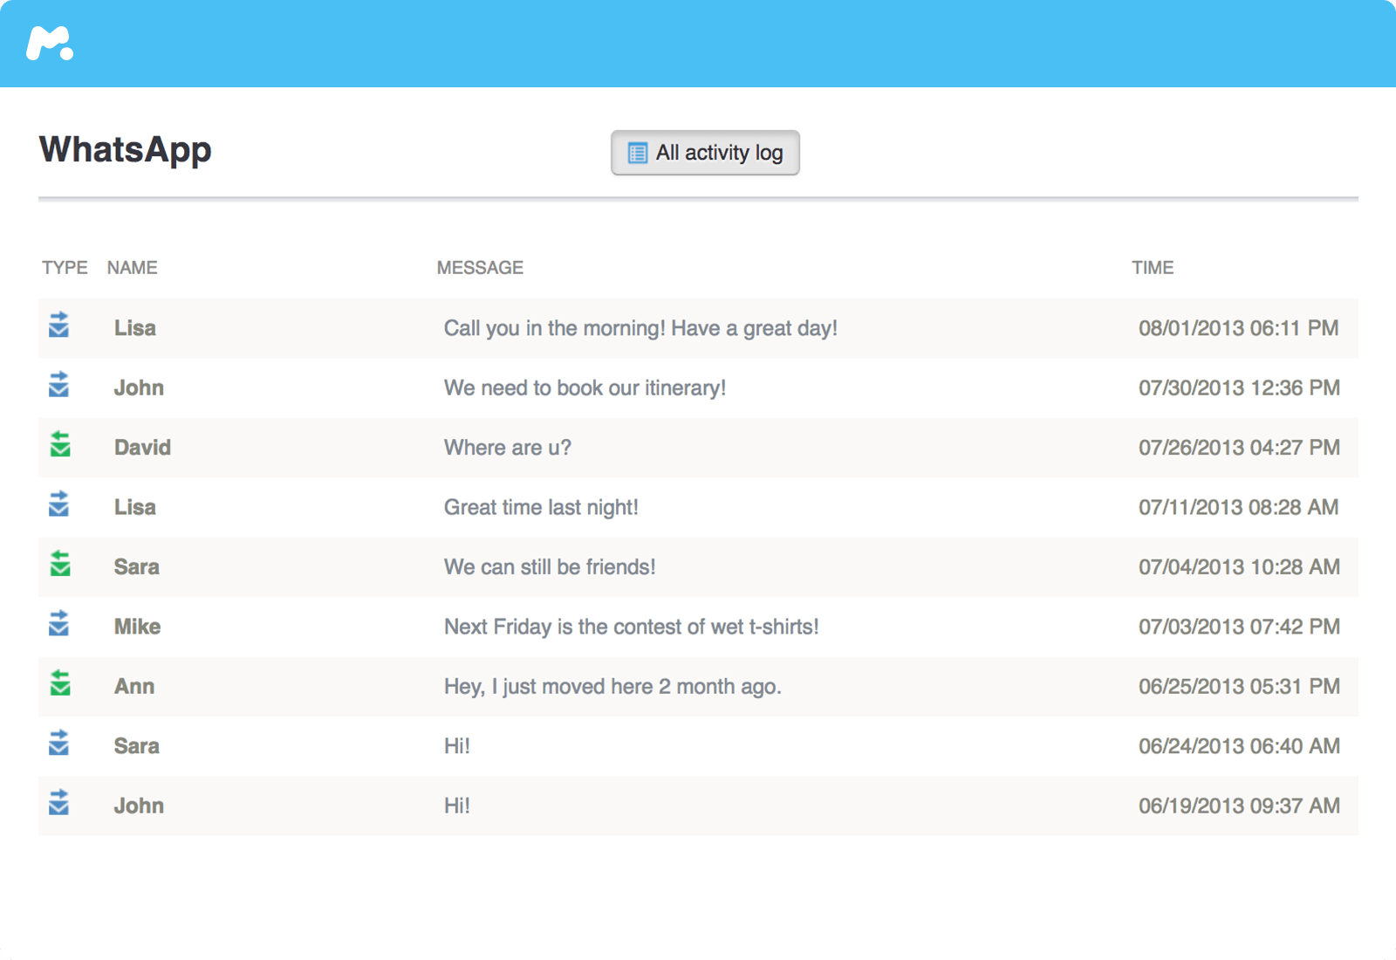Click message 'Call you in the morning! Have a great day!'
Screen dimensions: 1396x960
(640, 329)
